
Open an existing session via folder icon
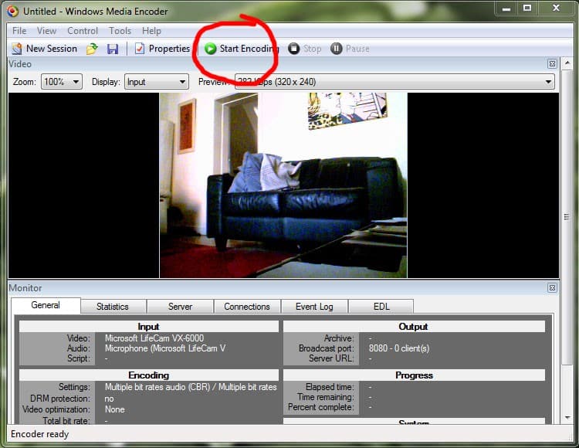(92, 49)
